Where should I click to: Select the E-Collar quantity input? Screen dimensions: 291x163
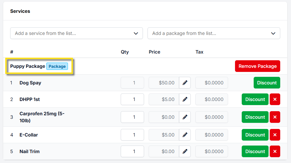click(x=132, y=135)
